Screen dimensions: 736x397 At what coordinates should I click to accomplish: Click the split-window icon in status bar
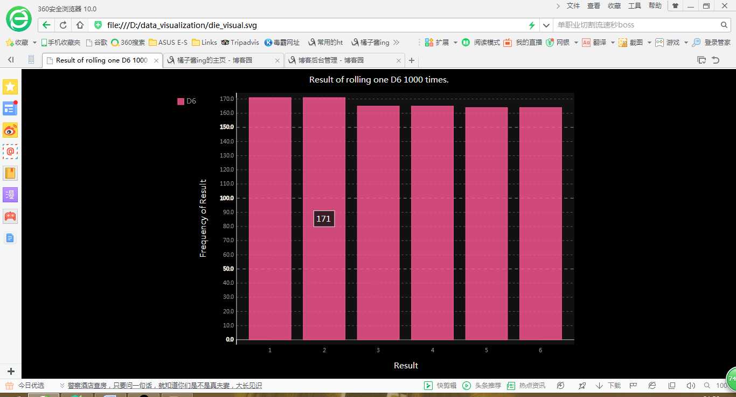pyautogui.click(x=672, y=386)
